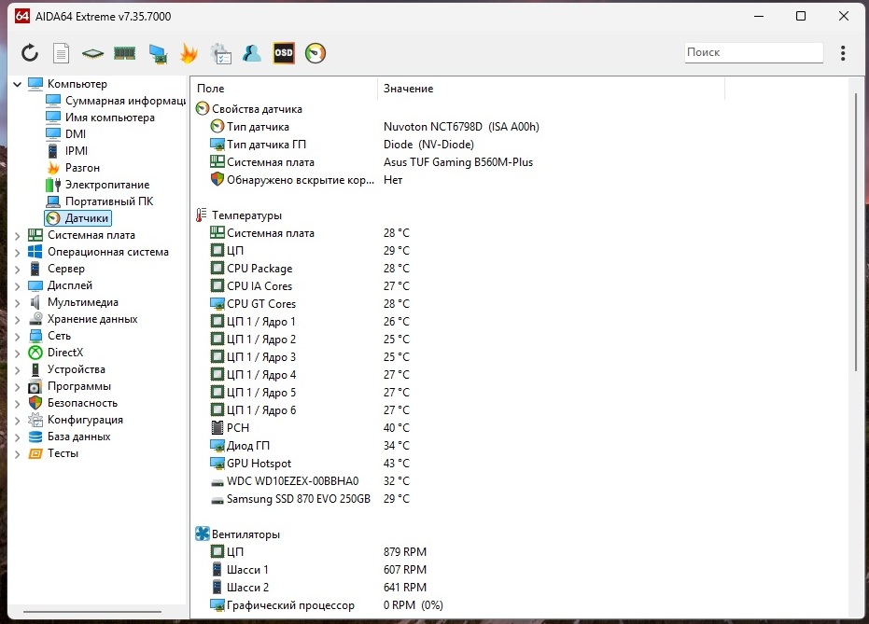The height and width of the screenshot is (624, 869).
Task: Select the PCH temperature row
Action: click(x=309, y=428)
